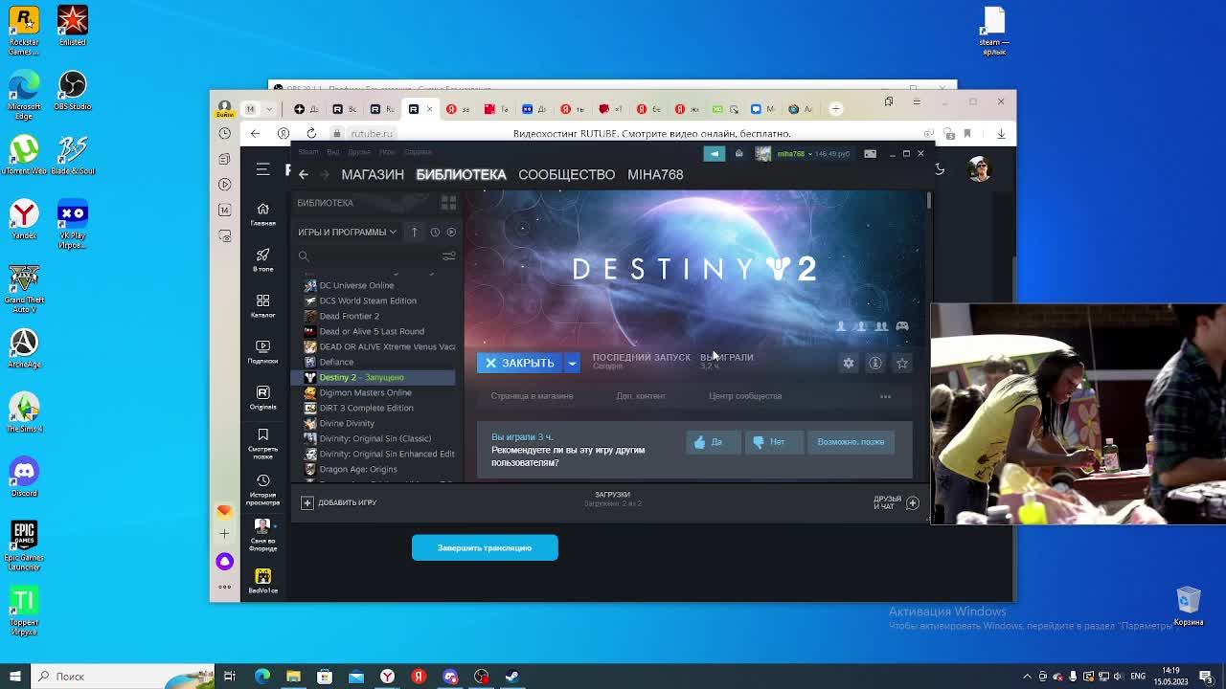Open ДРУЗЬЯ И ЧАТ friends panel
This screenshot has width=1226, height=689.
coord(896,502)
